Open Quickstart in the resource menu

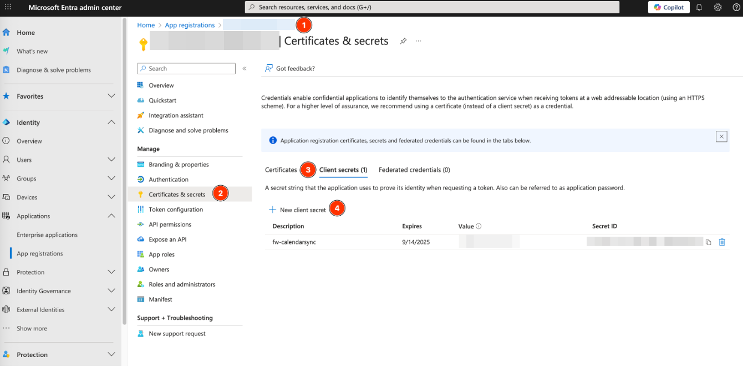click(x=162, y=100)
